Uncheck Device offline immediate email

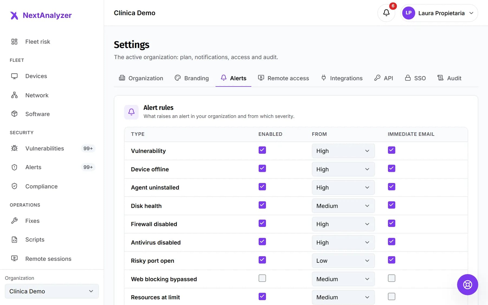click(x=391, y=168)
